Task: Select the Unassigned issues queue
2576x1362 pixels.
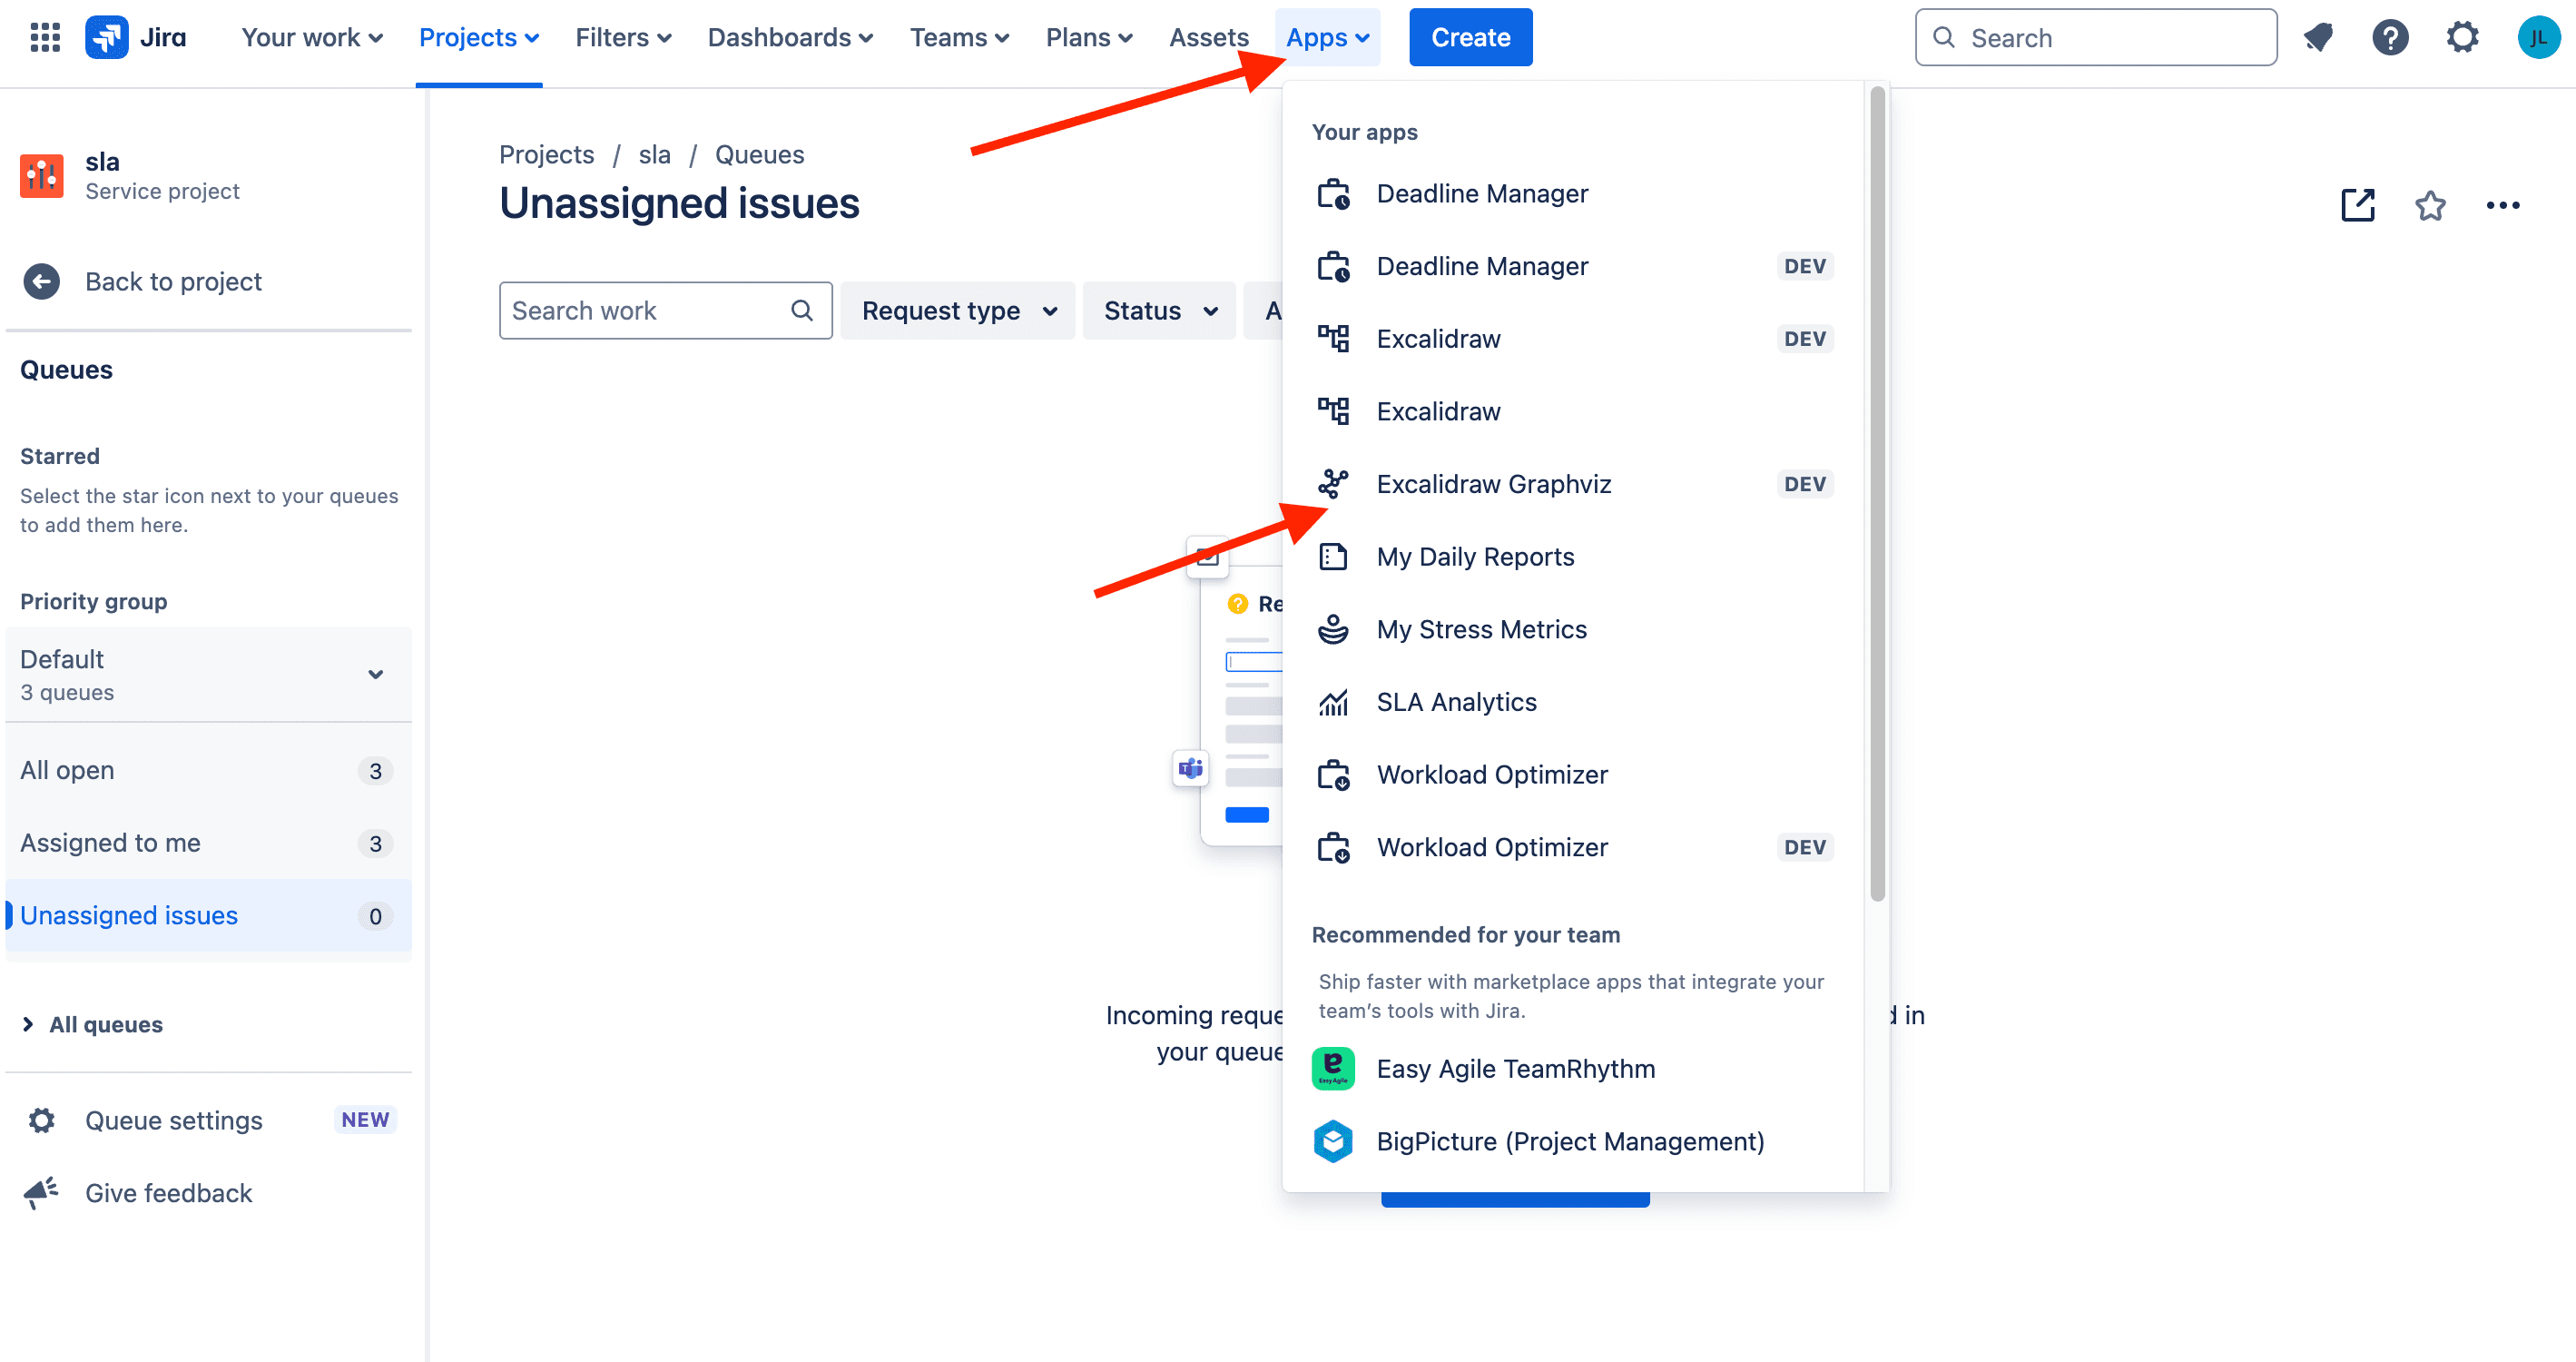Action: pyautogui.click(x=208, y=915)
